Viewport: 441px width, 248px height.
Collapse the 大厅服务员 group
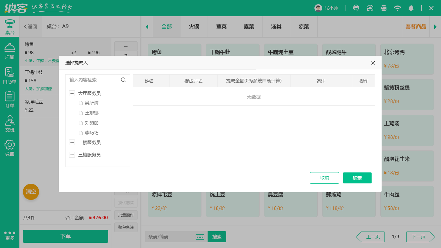pyautogui.click(x=72, y=93)
